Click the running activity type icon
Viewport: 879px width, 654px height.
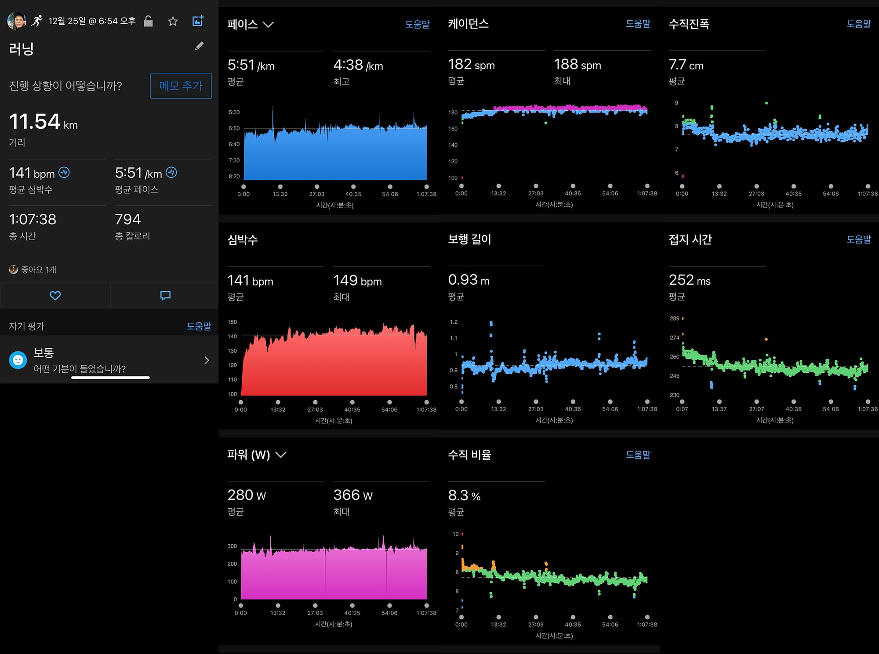(37, 21)
